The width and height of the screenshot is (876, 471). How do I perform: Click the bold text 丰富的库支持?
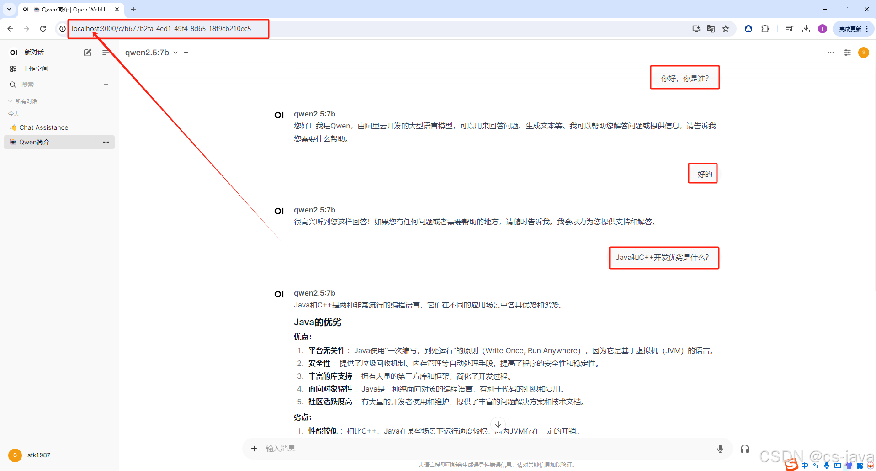pos(330,376)
